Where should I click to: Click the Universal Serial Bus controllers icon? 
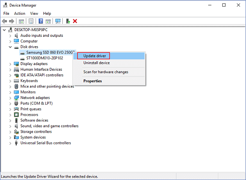point(16,143)
